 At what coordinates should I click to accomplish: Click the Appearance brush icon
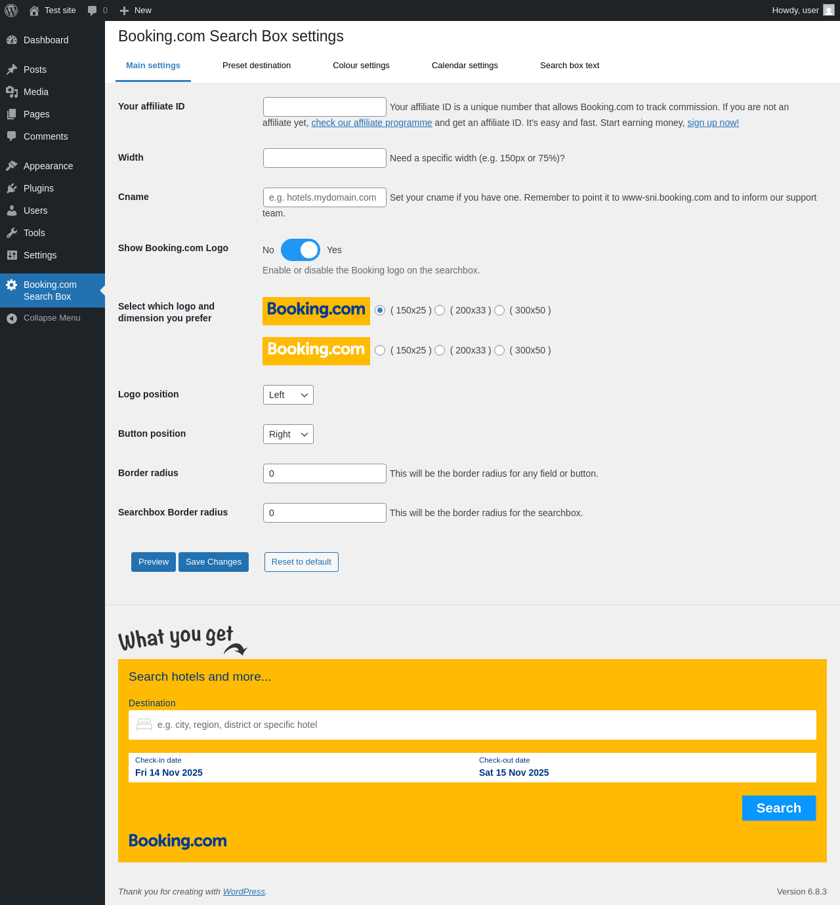[12, 166]
